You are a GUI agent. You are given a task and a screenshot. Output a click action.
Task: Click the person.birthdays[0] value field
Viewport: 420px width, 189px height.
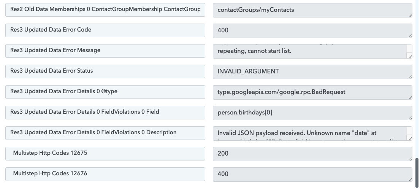coord(312,113)
